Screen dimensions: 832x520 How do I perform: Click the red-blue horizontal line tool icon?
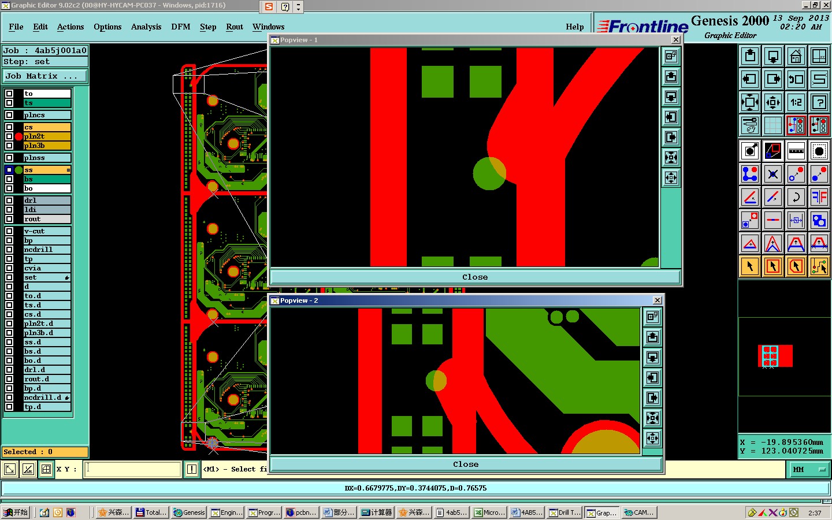click(773, 220)
